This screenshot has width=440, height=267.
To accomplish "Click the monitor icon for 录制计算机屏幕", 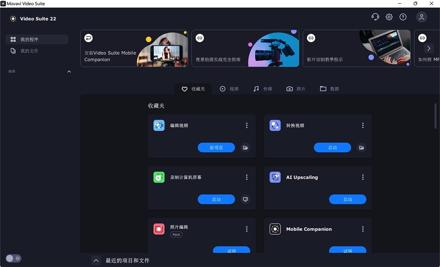I will pyautogui.click(x=246, y=200).
